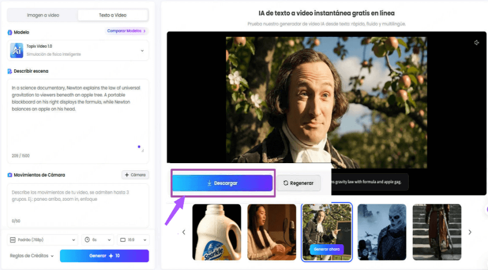This screenshot has height=270, width=488.
Task: Open the Padrão (768p) resolution dropdown
Action: (x=43, y=240)
